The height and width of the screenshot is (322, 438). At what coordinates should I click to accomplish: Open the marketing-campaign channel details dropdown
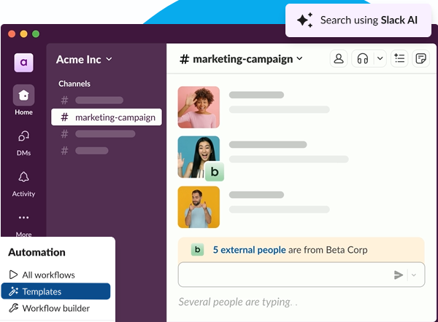[x=241, y=59]
